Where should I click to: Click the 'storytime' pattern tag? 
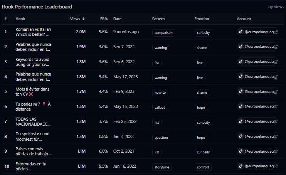tap(162, 167)
